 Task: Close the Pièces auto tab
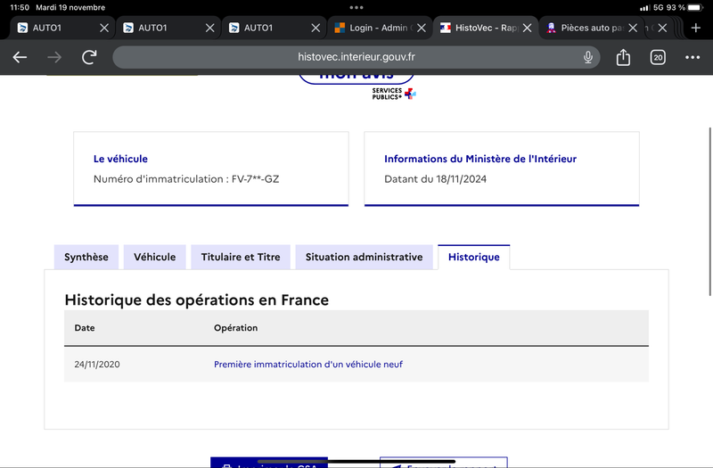[633, 28]
